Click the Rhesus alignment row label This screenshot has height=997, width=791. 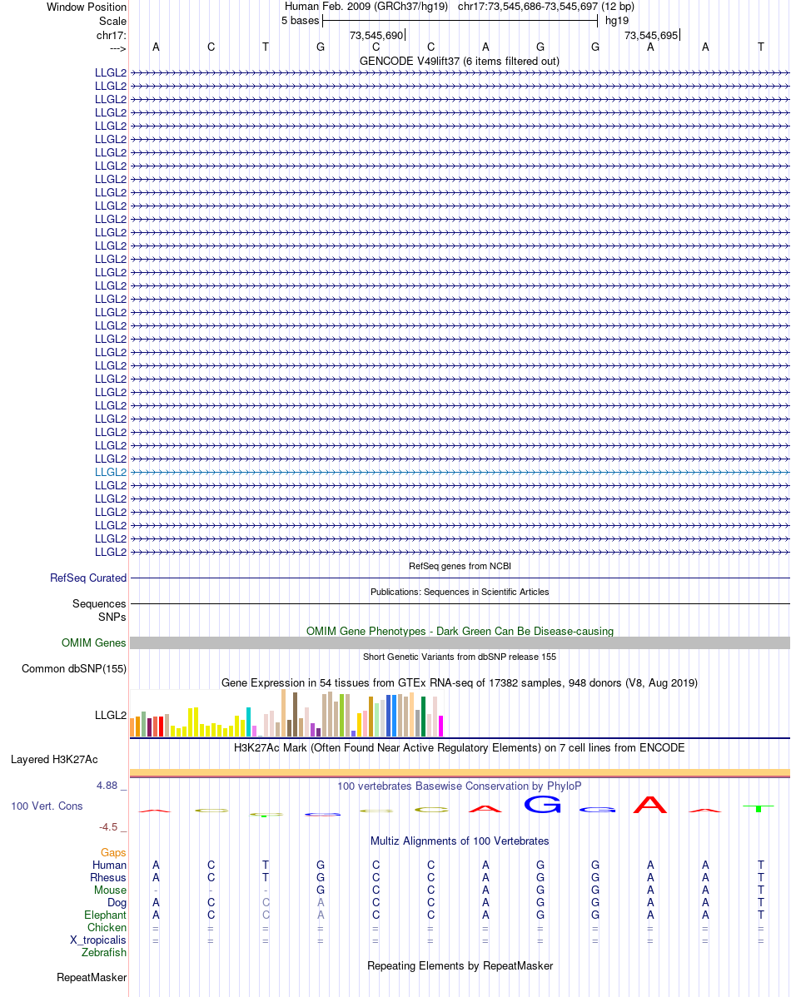point(108,877)
